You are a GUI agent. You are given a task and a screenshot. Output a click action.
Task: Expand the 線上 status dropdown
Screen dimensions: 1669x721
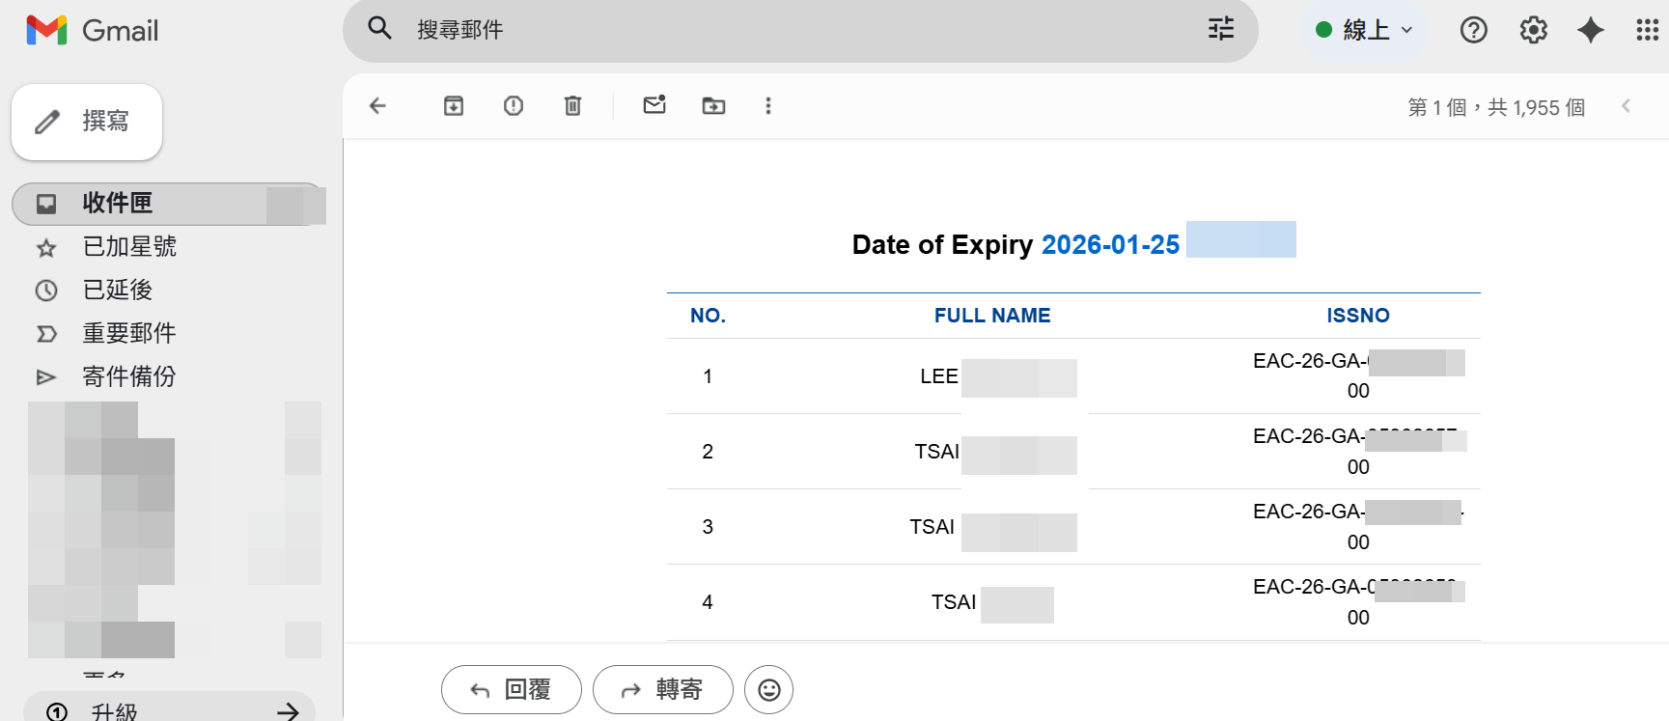(x=1365, y=30)
